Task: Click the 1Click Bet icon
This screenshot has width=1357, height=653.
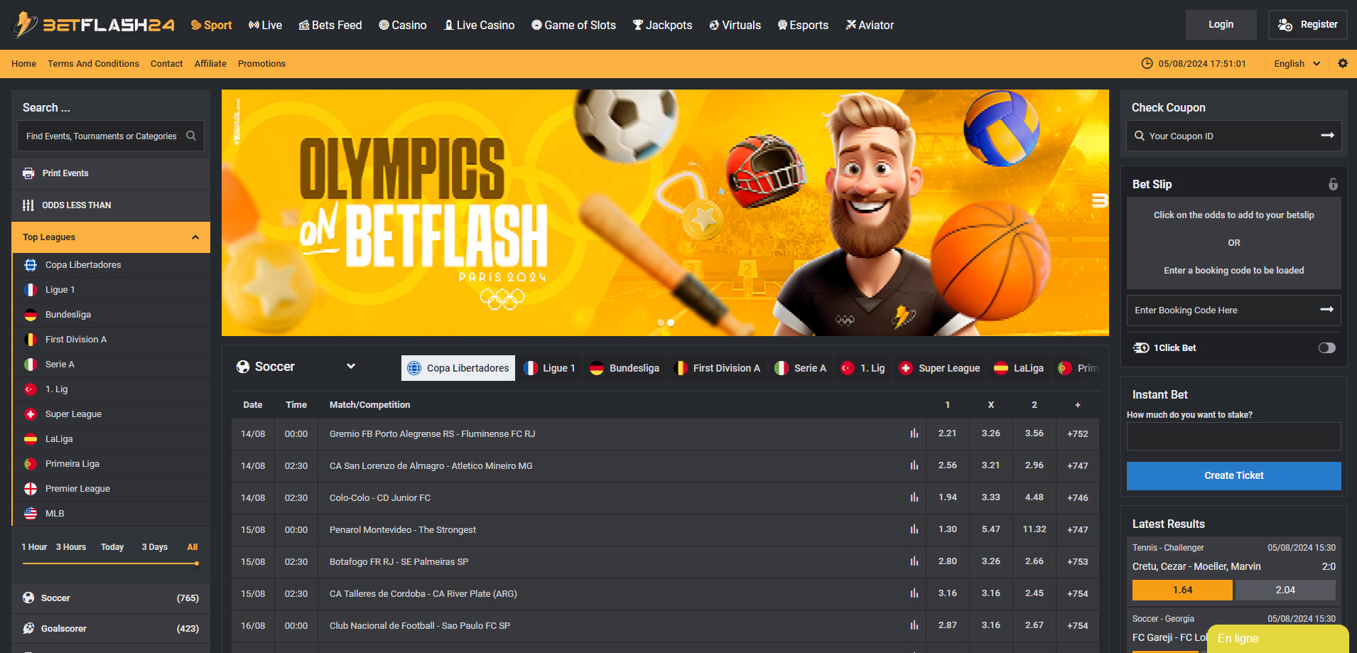Action: [1141, 347]
